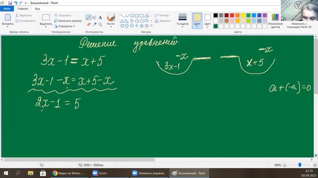The image size is (318, 178).
Task: Select the Curve shape
Action: 127,16
